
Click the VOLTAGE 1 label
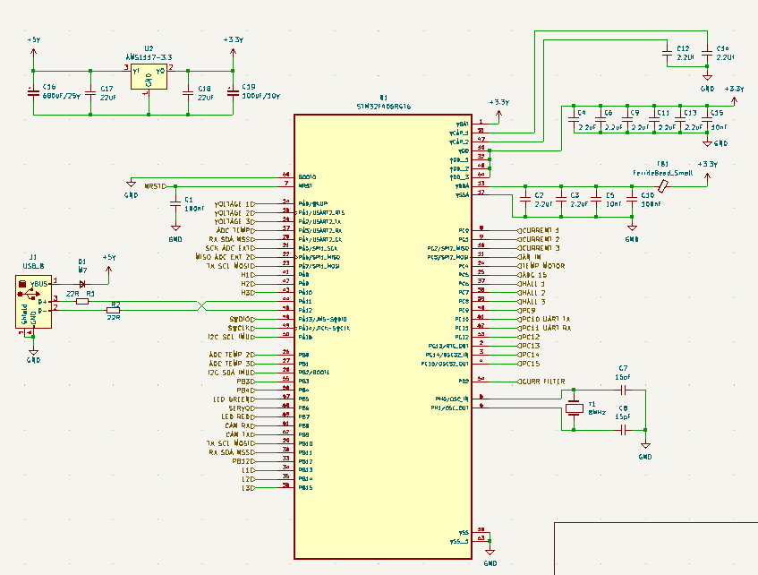point(234,204)
